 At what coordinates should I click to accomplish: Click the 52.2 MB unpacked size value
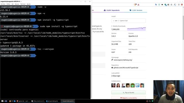(x=115, y=44)
